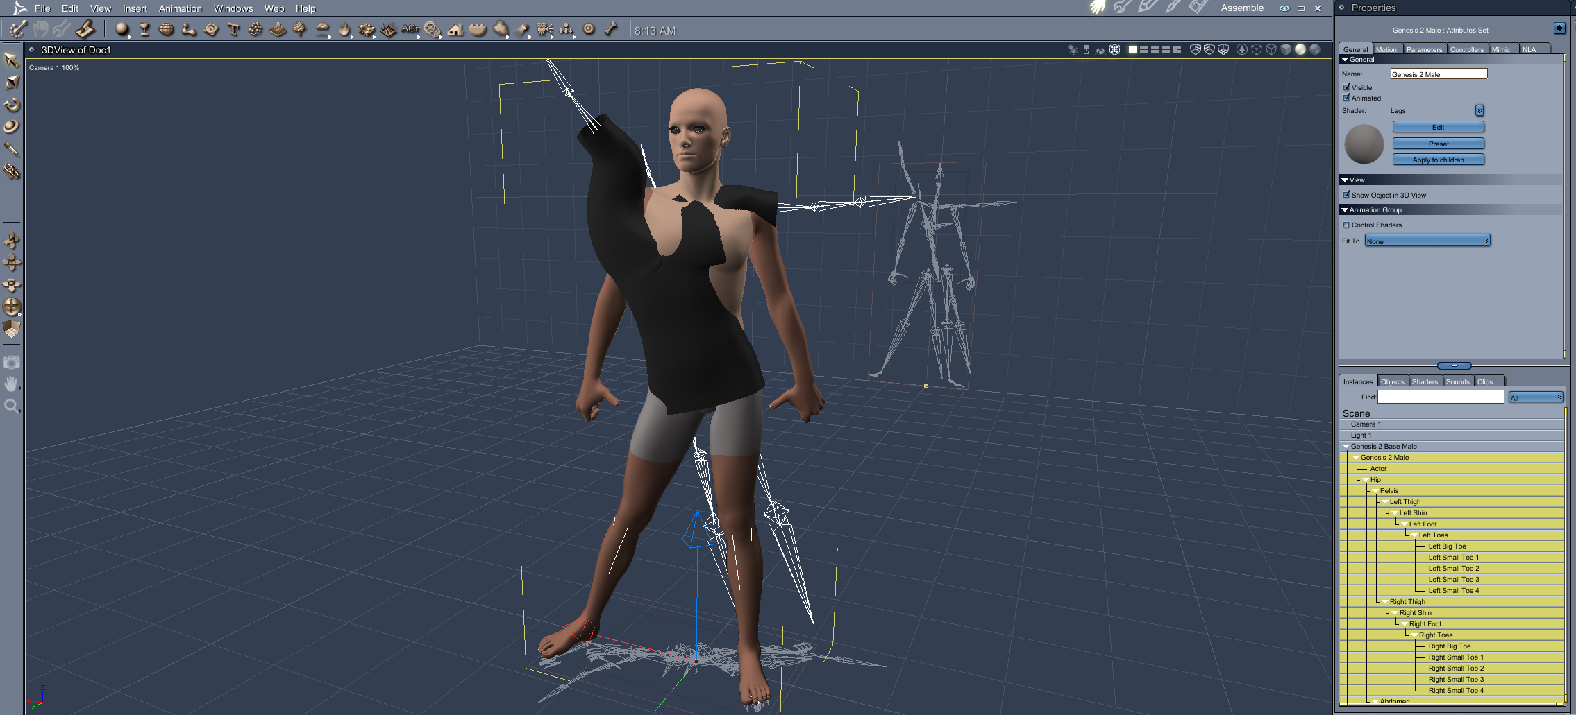Viewport: 1576px width, 715px height.
Task: Open the Windows menu
Action: point(233,8)
